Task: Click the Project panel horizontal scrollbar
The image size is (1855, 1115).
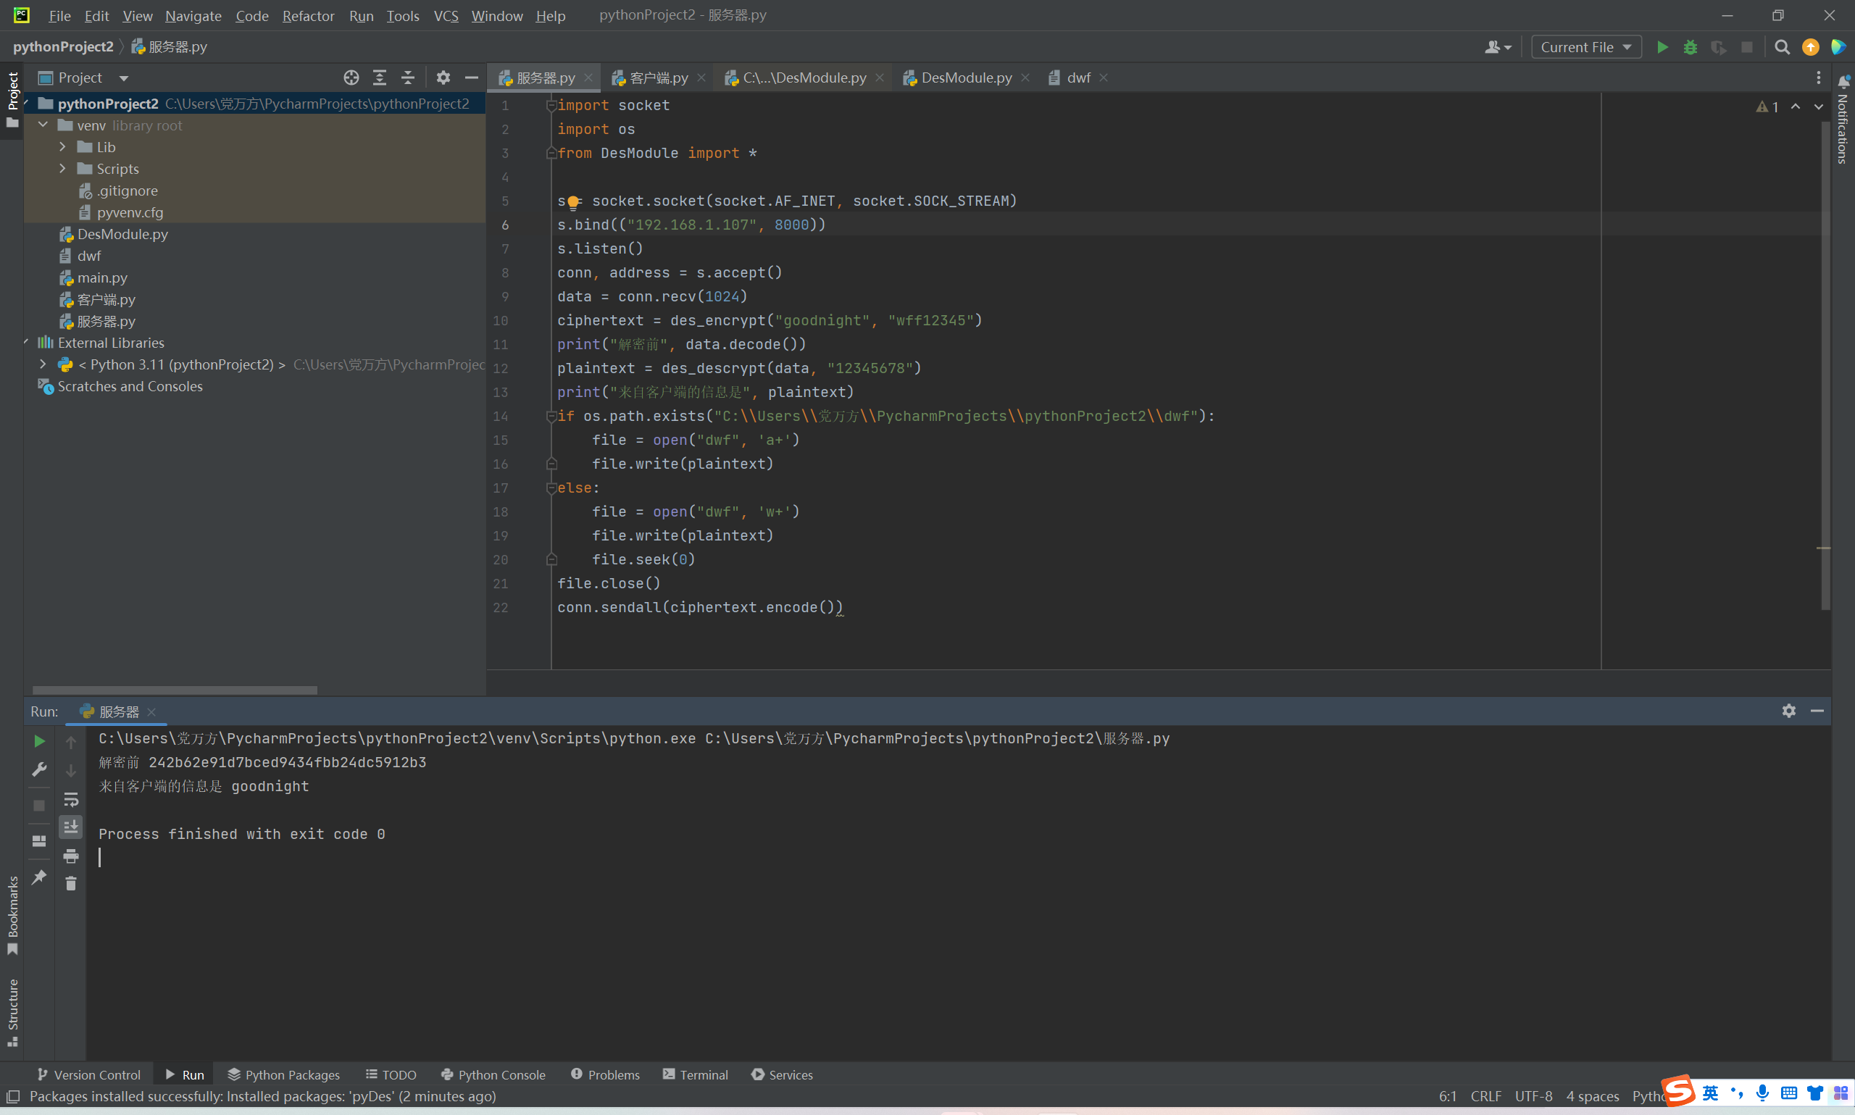Action: (x=175, y=690)
